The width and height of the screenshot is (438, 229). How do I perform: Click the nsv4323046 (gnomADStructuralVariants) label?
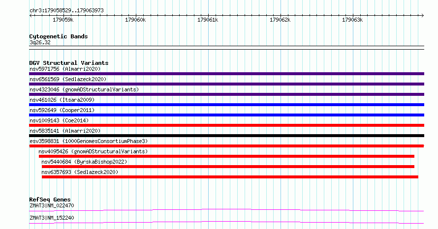[x=84, y=89]
